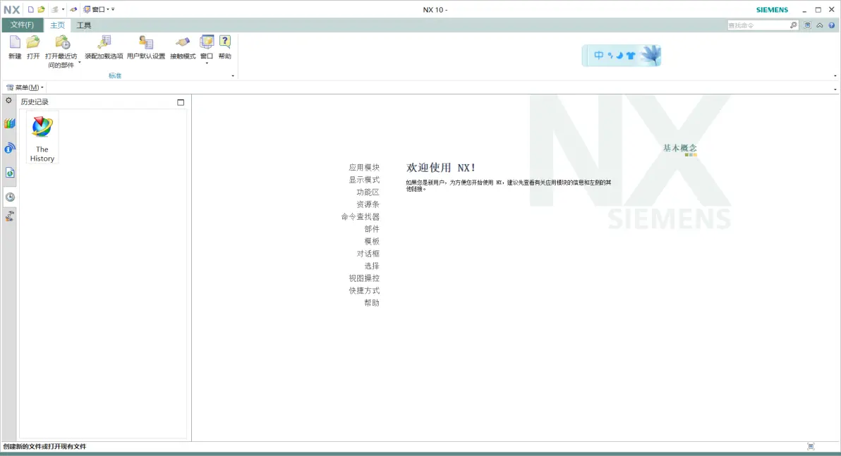Click the 基本概念 heading link
Image resolution: width=841 pixels, height=456 pixels.
679,148
